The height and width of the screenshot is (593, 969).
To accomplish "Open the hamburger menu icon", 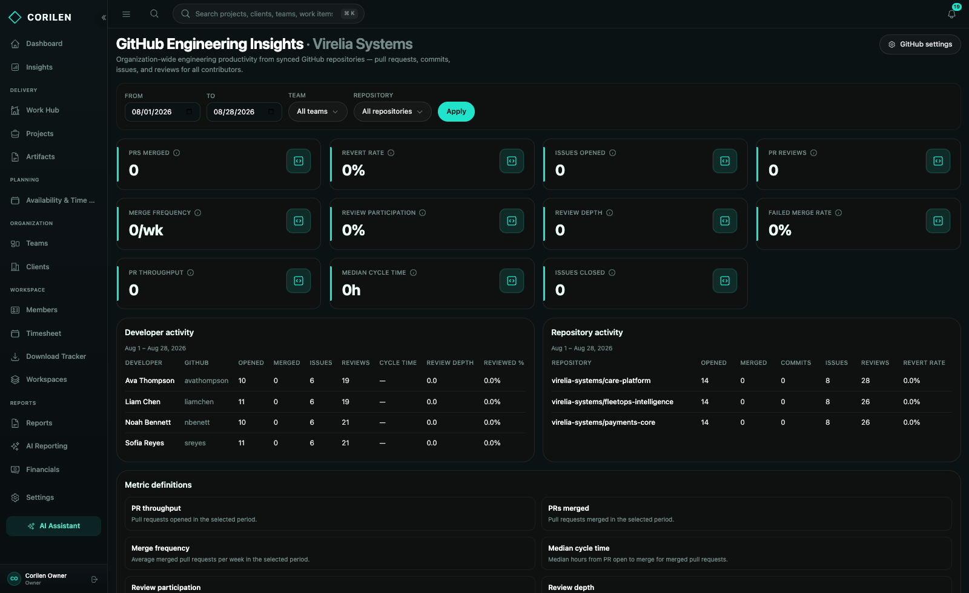I will (127, 14).
